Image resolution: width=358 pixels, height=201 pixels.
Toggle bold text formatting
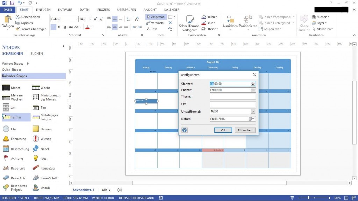pos(53,27)
